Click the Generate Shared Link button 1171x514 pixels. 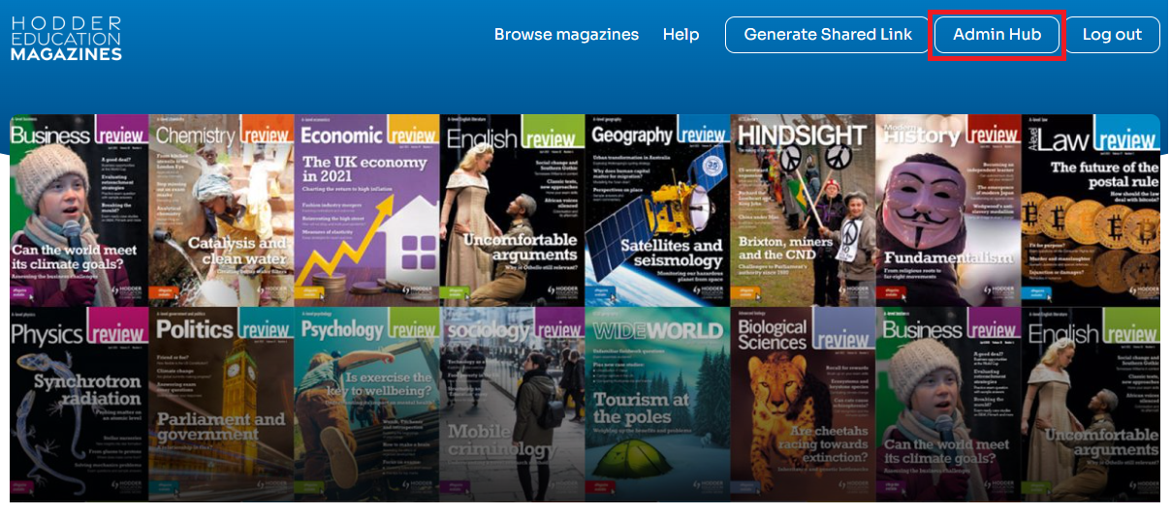828,35
